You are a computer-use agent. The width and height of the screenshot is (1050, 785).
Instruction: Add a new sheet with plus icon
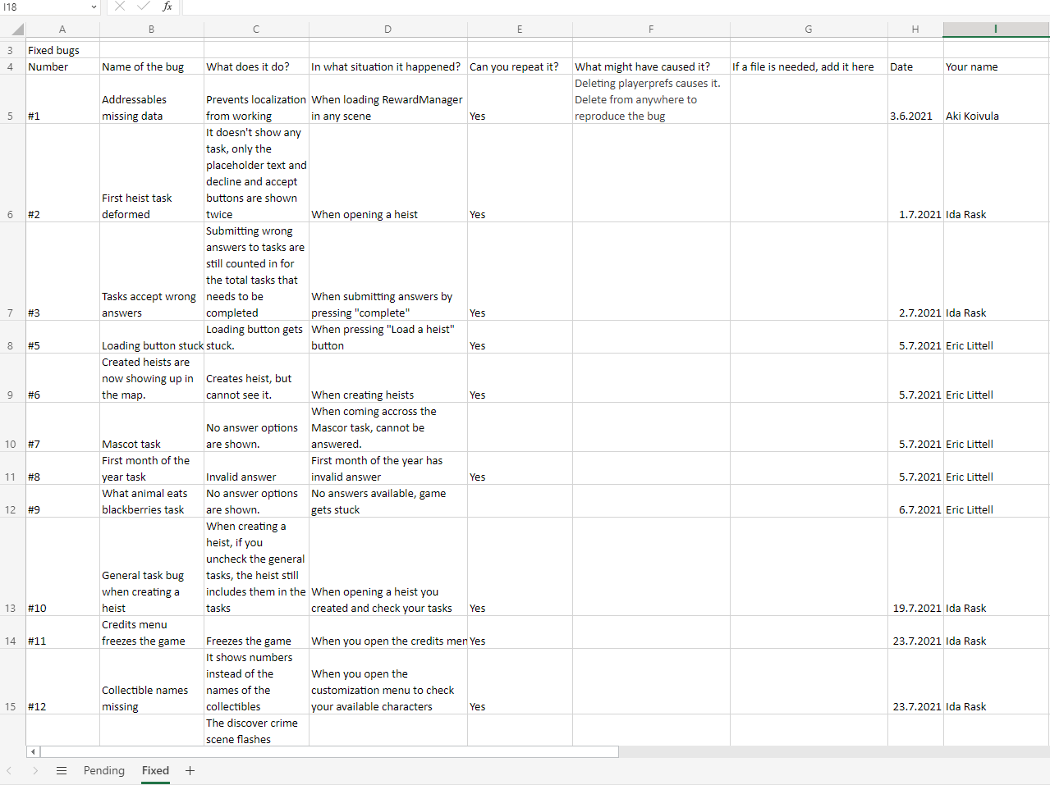[190, 770]
